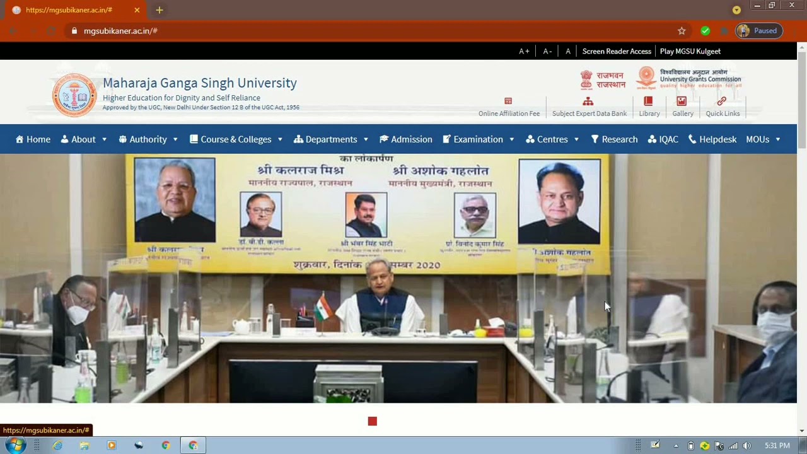Expand the Authority dropdown menu
The width and height of the screenshot is (807, 454).
[x=148, y=139]
